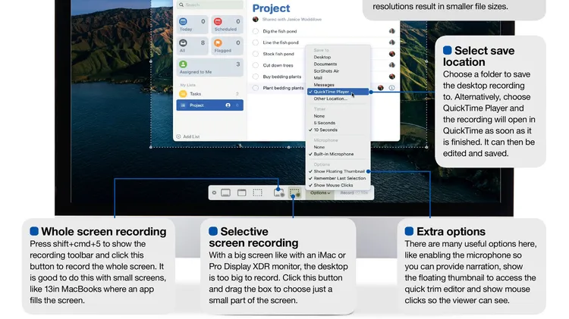
Task: Select Other Location… menu entry
Action: tap(338, 99)
